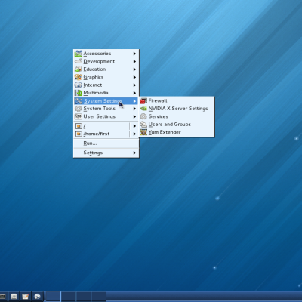The height and width of the screenshot is (302, 302).
Task: Launch the web browser globe icon
Action: 37,297
